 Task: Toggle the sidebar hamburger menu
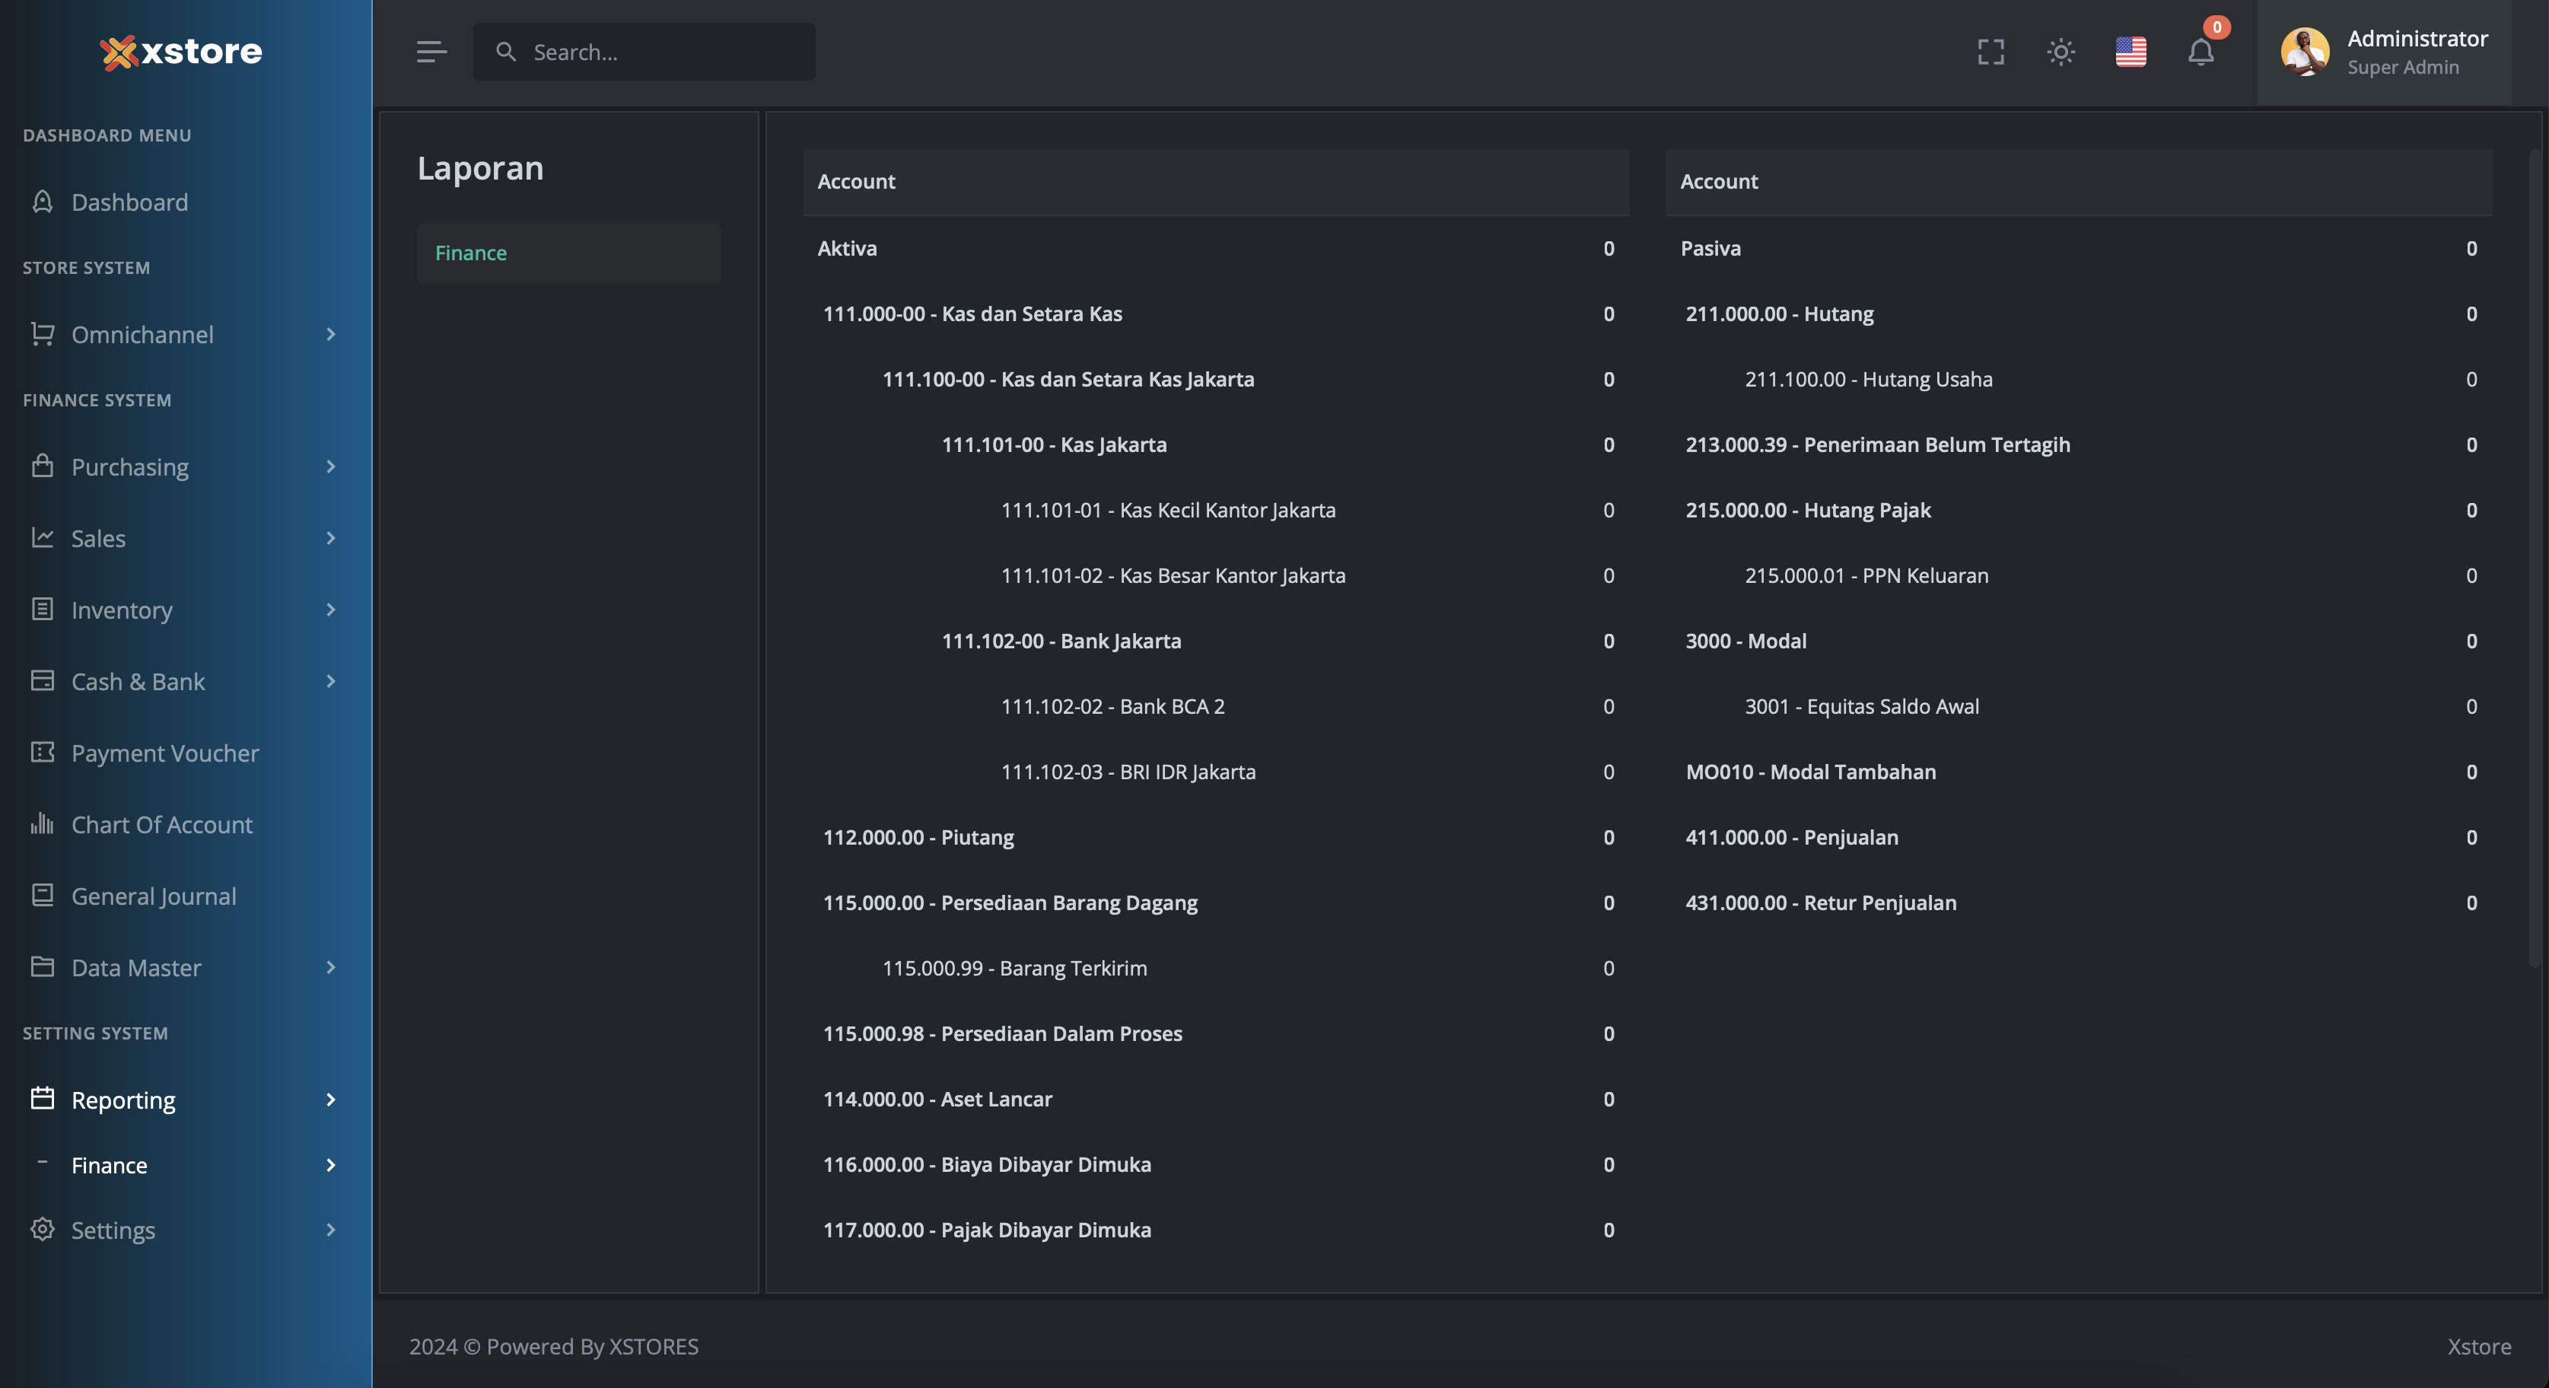431,52
